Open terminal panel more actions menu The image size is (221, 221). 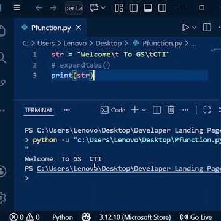(185, 110)
